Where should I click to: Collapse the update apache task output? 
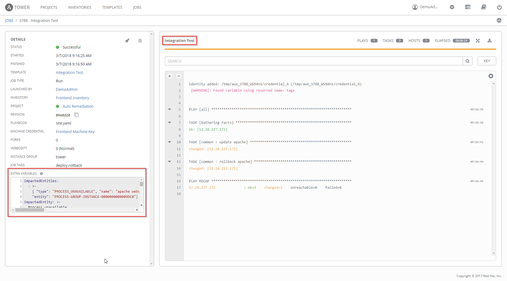(x=170, y=142)
